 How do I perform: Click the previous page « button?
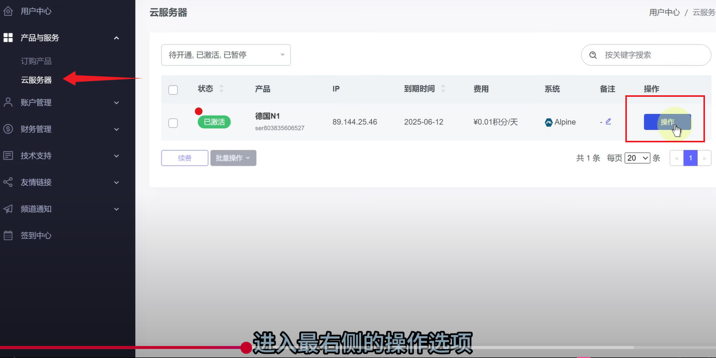tap(677, 158)
